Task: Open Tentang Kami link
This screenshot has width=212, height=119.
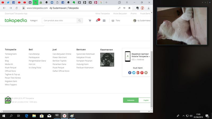Action: click(x=11, y=54)
